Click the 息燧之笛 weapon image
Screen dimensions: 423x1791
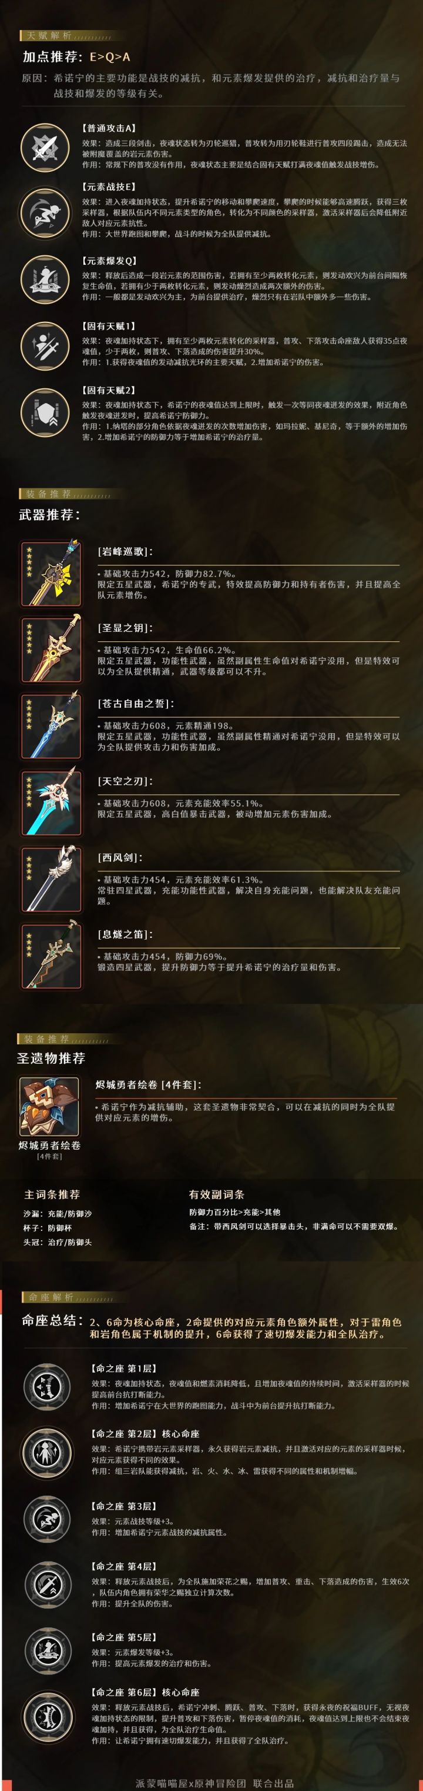[x=51, y=956]
